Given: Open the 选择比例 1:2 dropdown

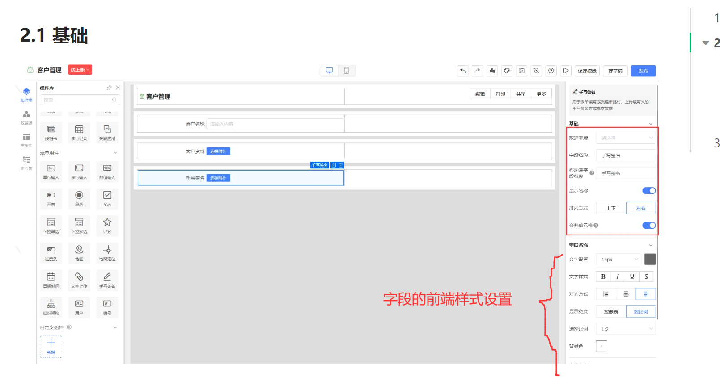Looking at the screenshot, I should (626, 329).
